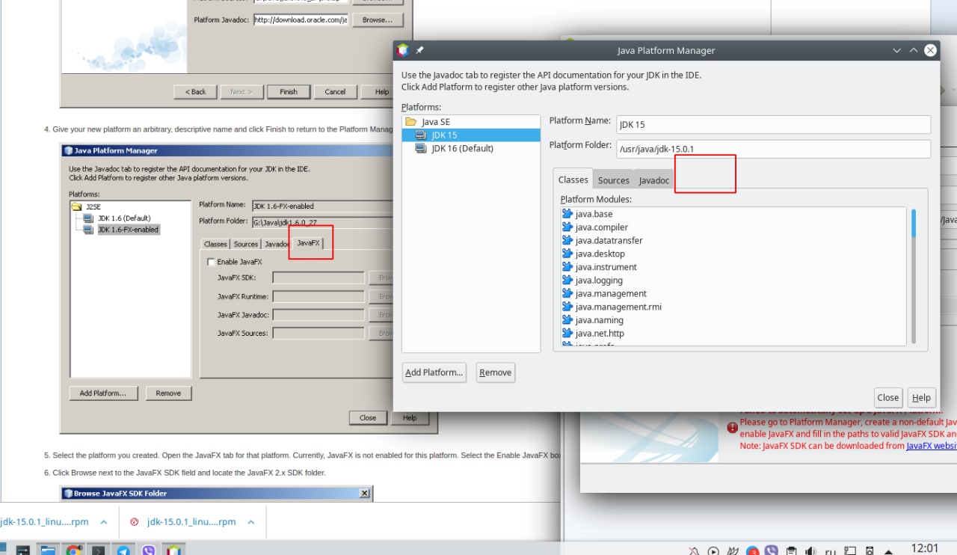The width and height of the screenshot is (957, 555).
Task: Click Remove in the tutorial image
Action: coord(168,393)
